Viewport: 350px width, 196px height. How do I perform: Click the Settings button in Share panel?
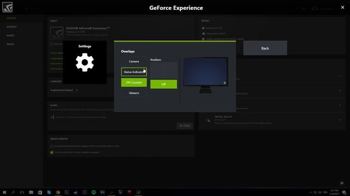point(185,126)
